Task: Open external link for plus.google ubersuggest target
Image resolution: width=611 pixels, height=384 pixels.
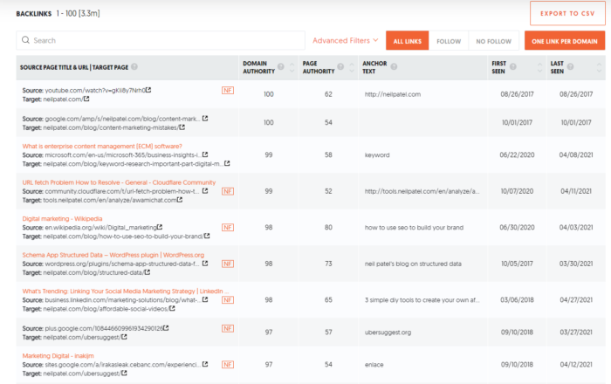Action: pyautogui.click(x=124, y=337)
